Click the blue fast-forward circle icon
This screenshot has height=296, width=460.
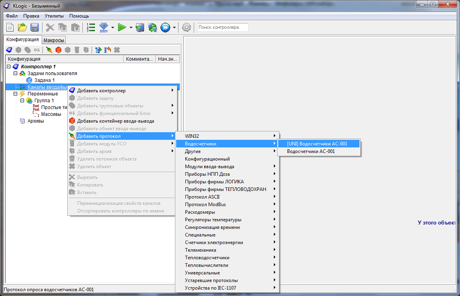click(x=165, y=27)
